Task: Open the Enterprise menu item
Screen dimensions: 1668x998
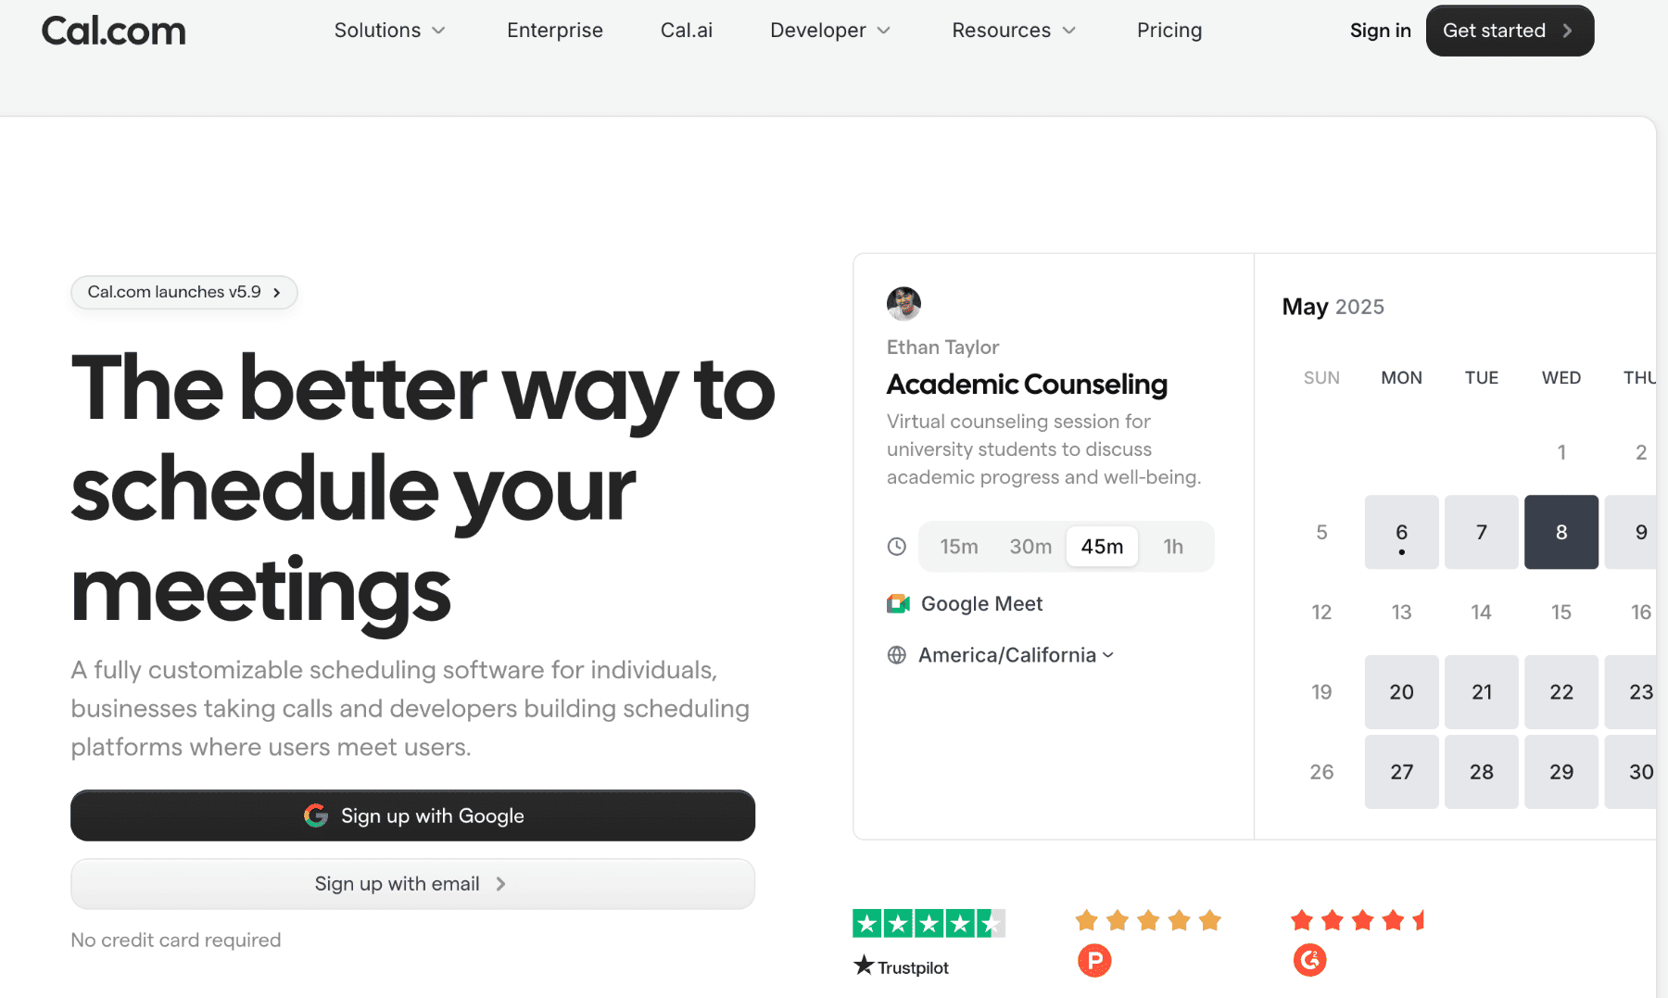Action: click(554, 30)
